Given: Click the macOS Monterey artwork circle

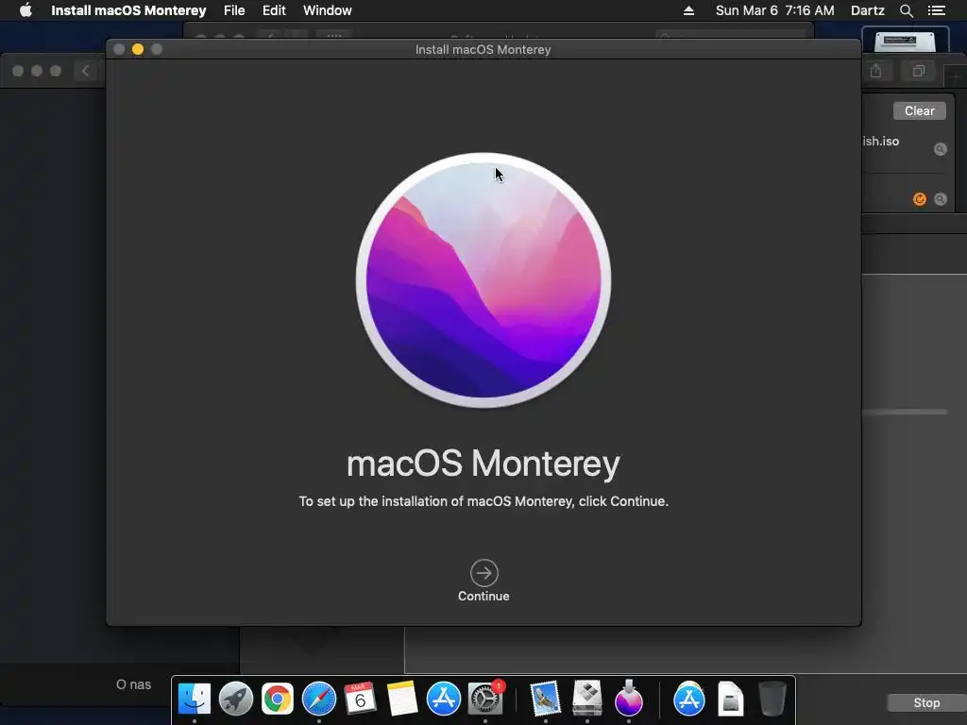Looking at the screenshot, I should [483, 280].
